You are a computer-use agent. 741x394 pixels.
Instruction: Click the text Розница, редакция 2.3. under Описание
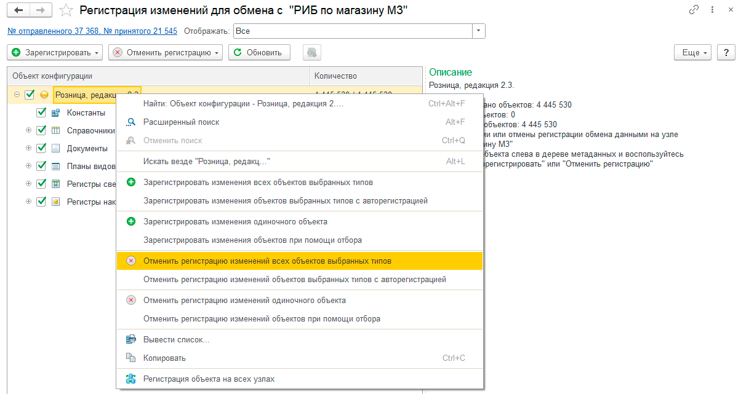tap(471, 85)
